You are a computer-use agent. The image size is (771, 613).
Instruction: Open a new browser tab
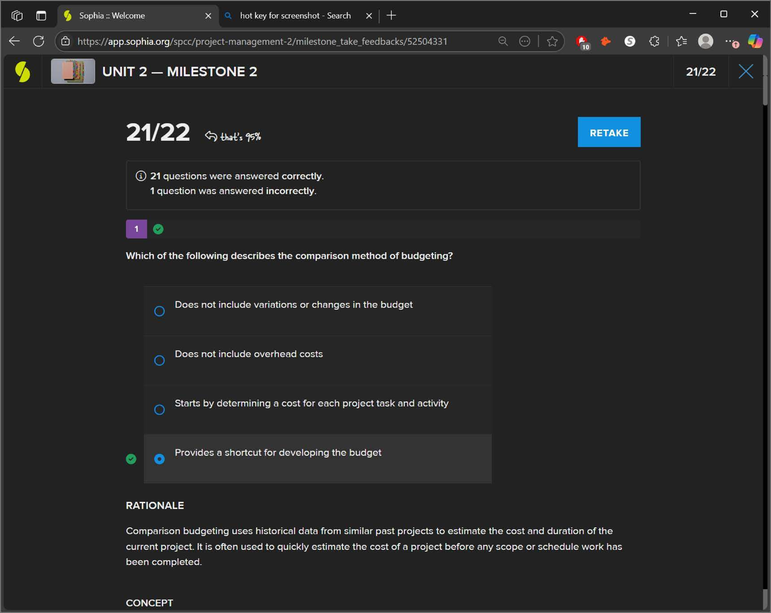coord(391,15)
